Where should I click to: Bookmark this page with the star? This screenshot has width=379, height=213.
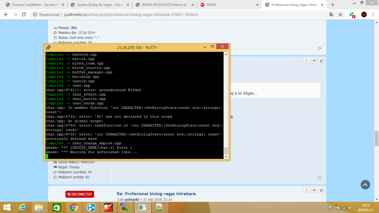click(x=341, y=14)
